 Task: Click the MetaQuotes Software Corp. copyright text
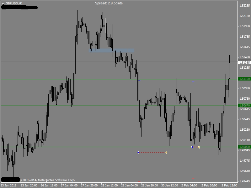tap(48, 180)
